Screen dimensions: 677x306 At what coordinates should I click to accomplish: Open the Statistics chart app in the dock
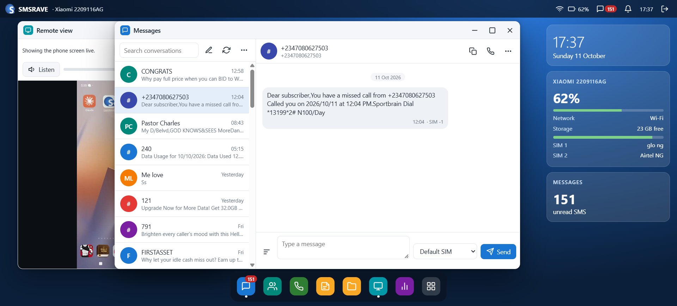405,286
